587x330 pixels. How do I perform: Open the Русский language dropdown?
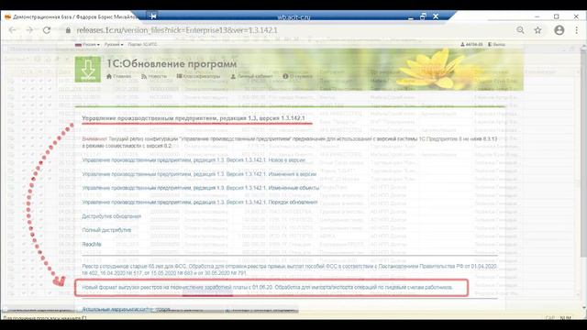[x=114, y=45]
